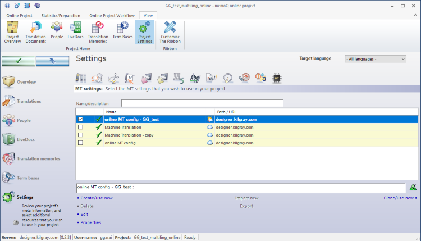Select the speech bubbles settings icon
The image size is (421, 241).
97,78
